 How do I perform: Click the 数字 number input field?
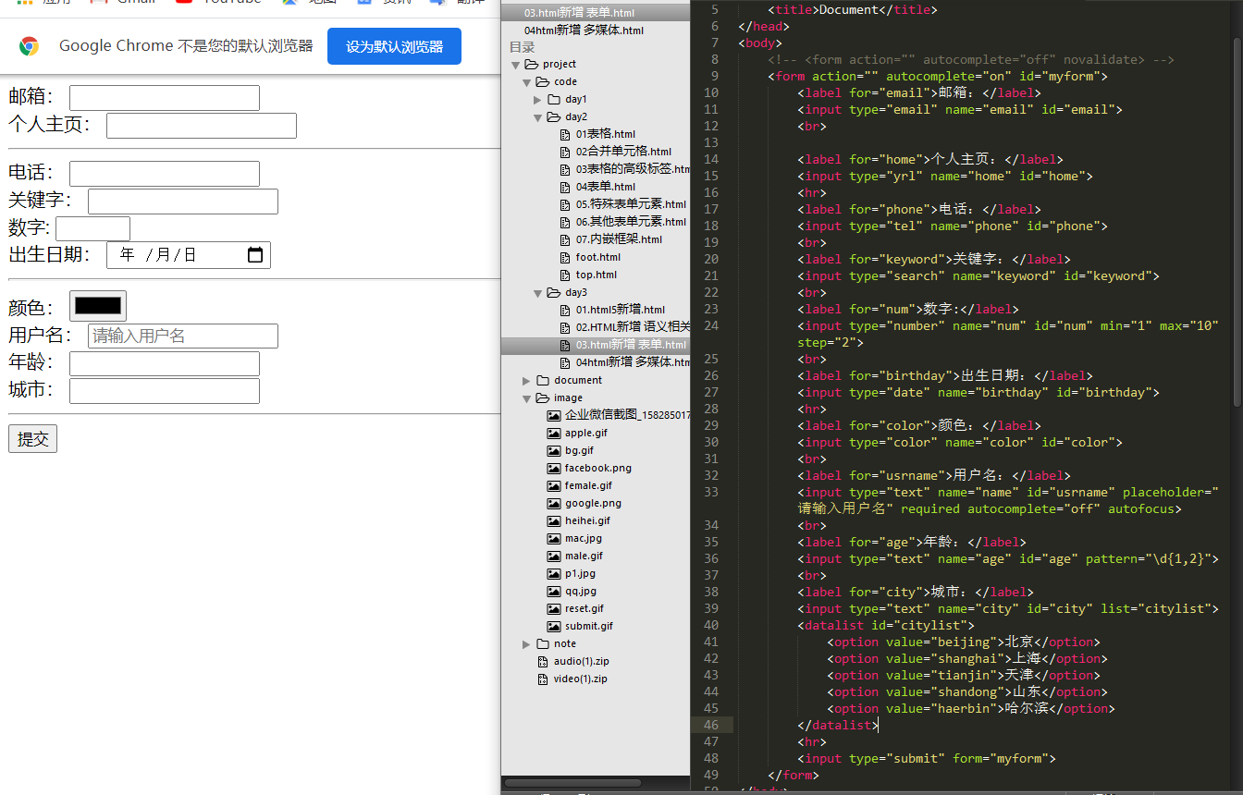coord(92,228)
